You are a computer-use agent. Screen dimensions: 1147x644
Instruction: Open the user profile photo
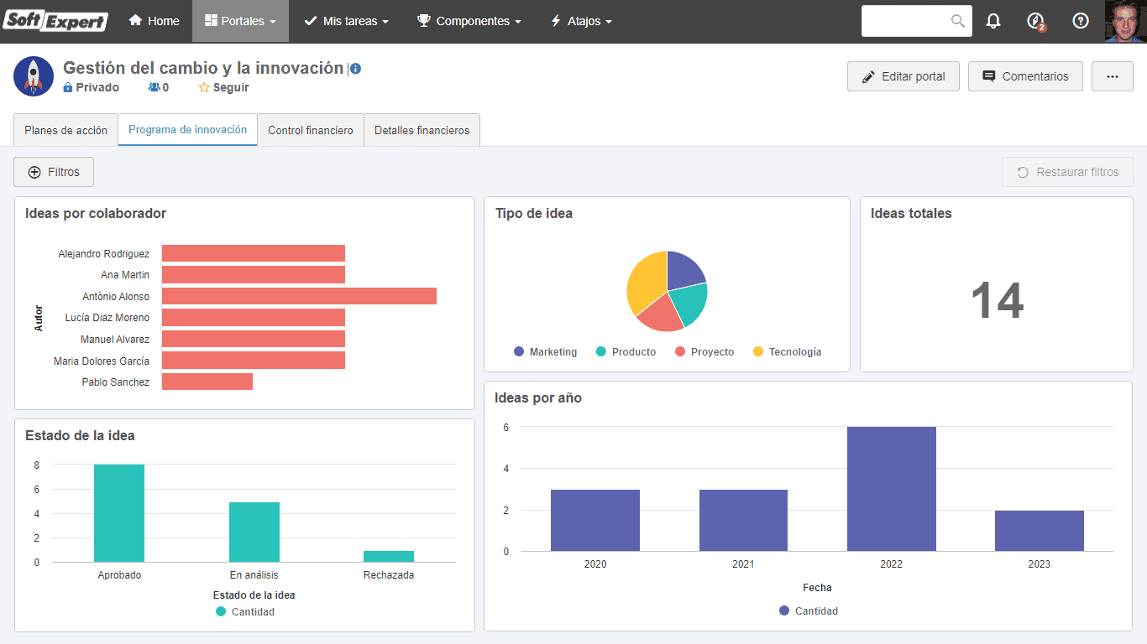[1123, 21]
